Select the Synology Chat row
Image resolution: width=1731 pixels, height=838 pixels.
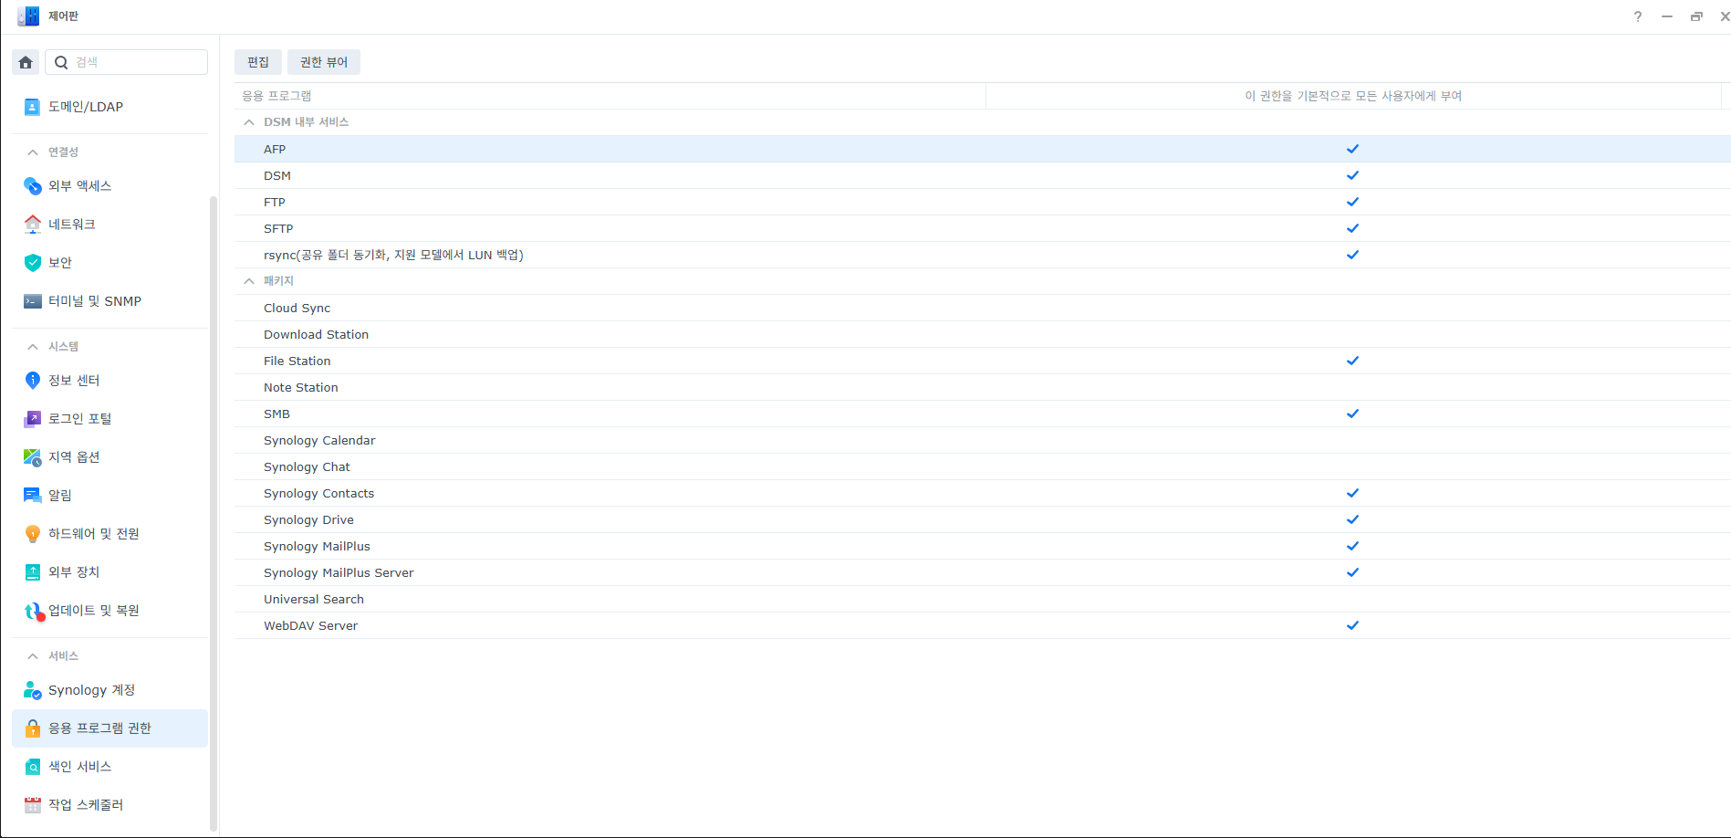983,466
